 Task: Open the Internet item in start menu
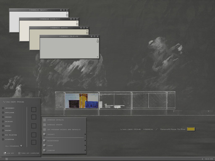tap(8, 108)
